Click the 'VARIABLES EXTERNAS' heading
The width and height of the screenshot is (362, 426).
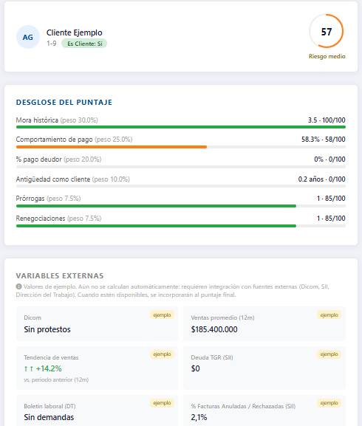pos(60,276)
